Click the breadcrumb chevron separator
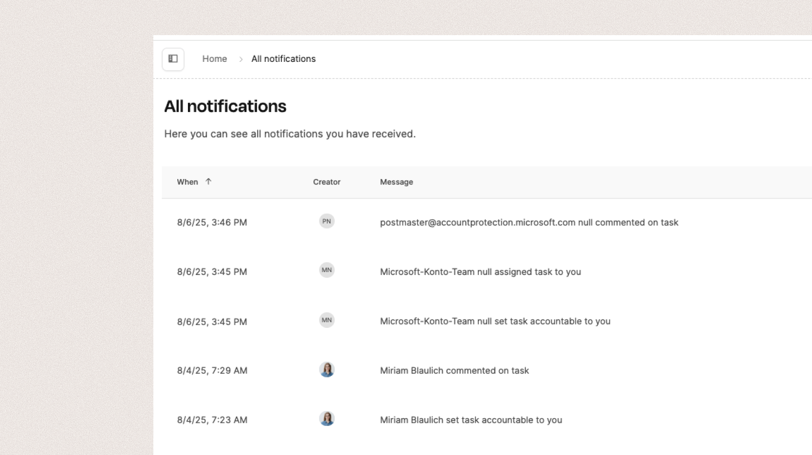This screenshot has height=455, width=812. (241, 59)
